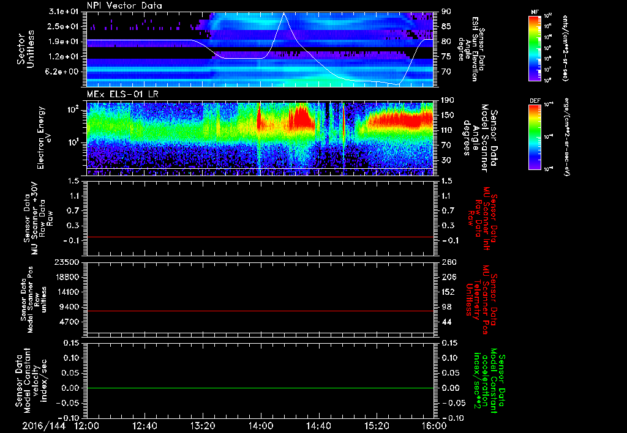Click the "152" telemetry axis tick
Viewport: 627px width, 433px height.
click(x=448, y=292)
